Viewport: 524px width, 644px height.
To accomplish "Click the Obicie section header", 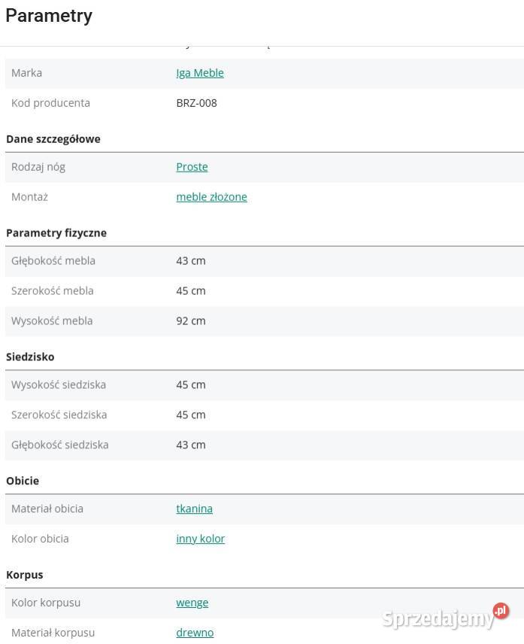I will (x=23, y=481).
